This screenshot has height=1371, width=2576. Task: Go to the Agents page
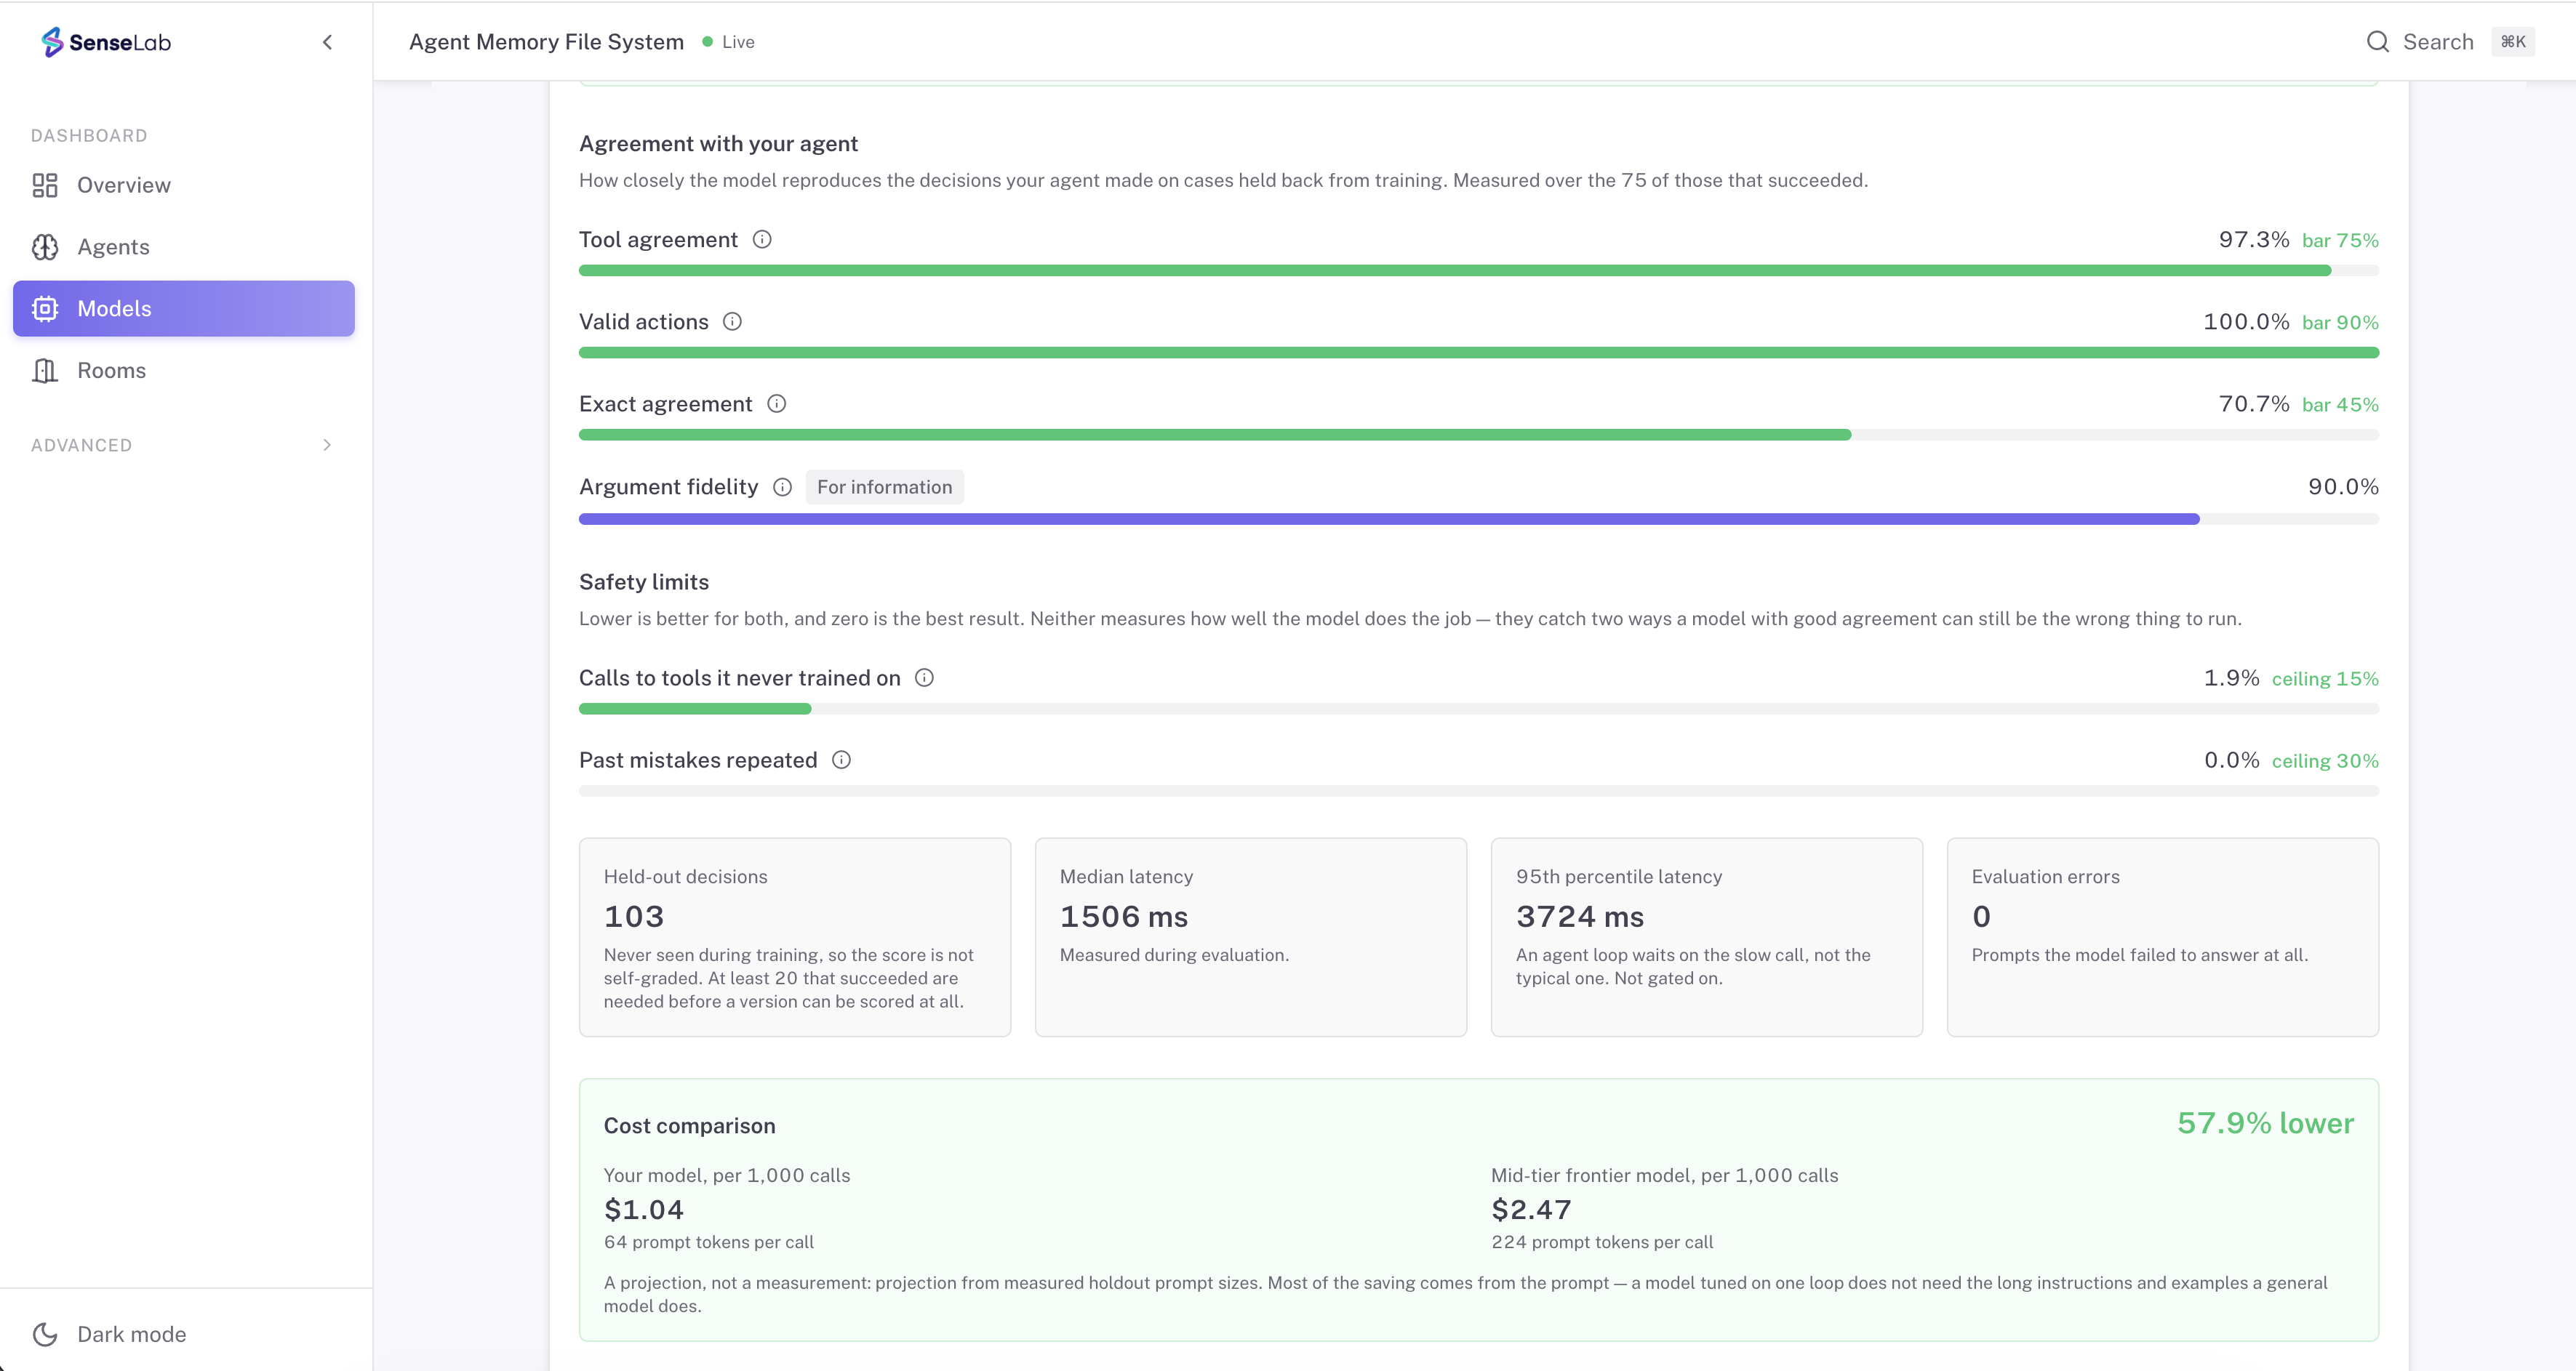[x=184, y=247]
